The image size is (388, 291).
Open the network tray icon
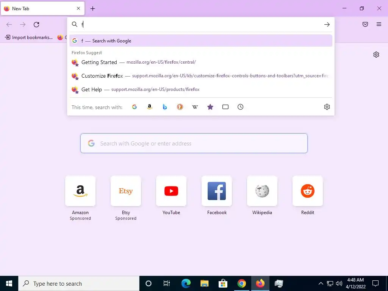(330, 283)
